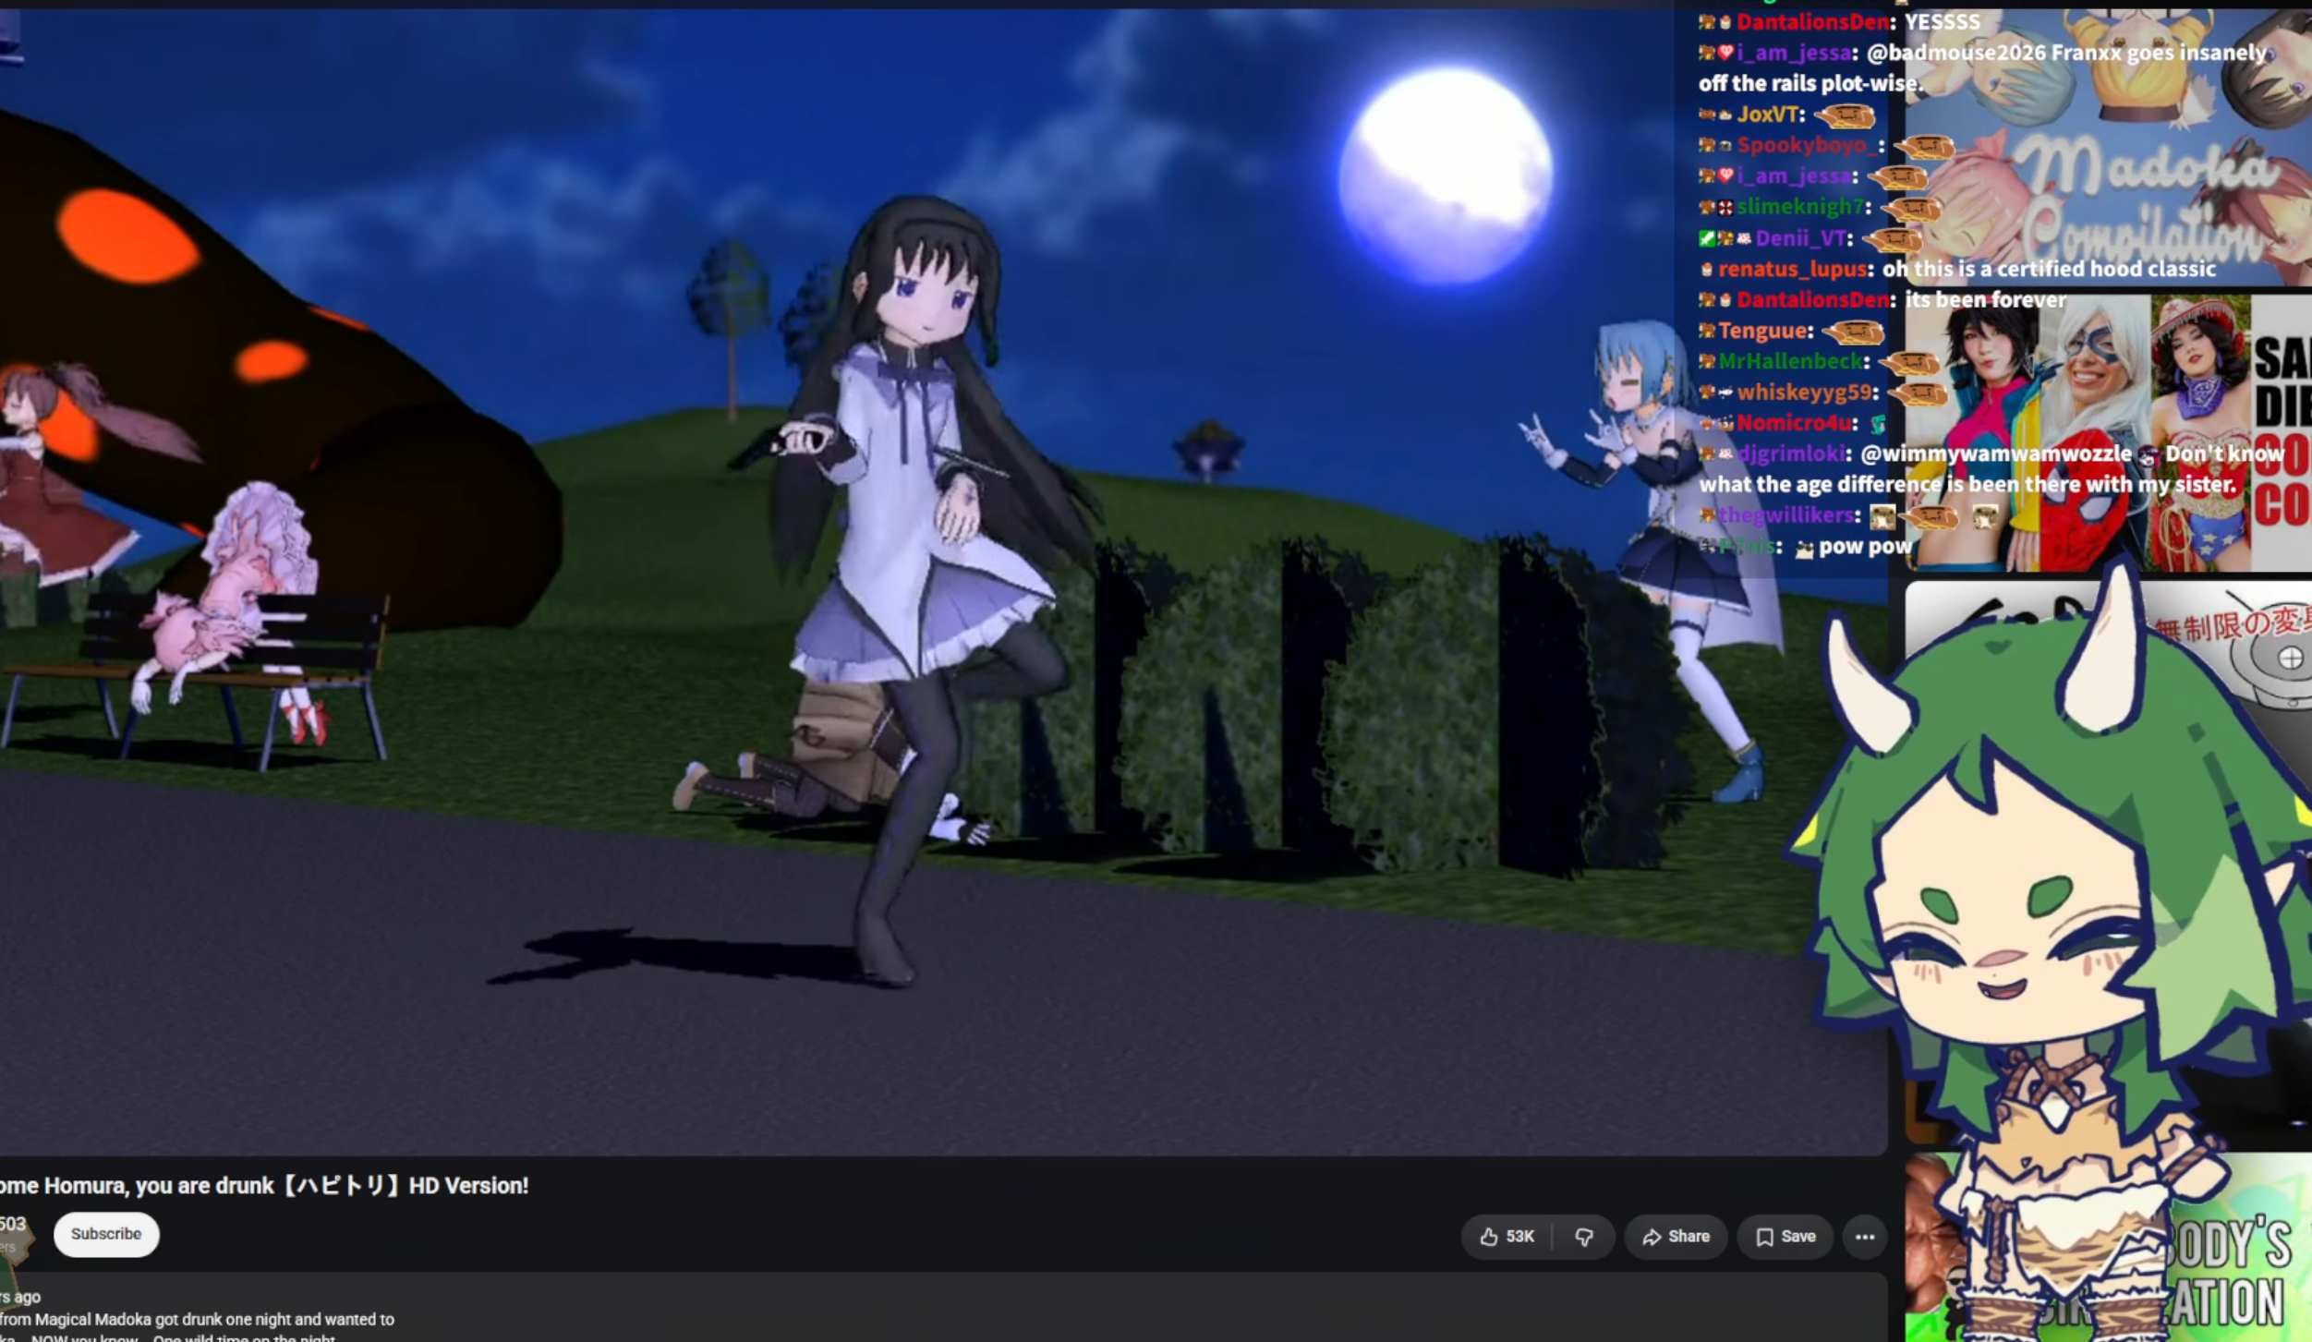Click the emote in JoxVT's chat message
The image size is (2312, 1342).
click(x=1845, y=115)
